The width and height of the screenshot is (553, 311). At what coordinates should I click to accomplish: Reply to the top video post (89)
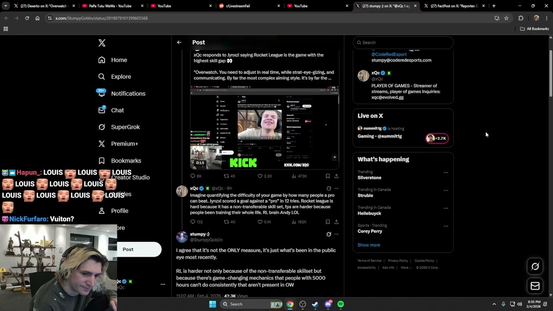[x=196, y=176]
